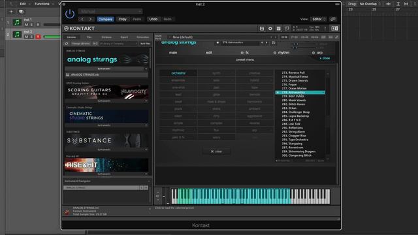Open the View Editor dropdown

pos(319,19)
